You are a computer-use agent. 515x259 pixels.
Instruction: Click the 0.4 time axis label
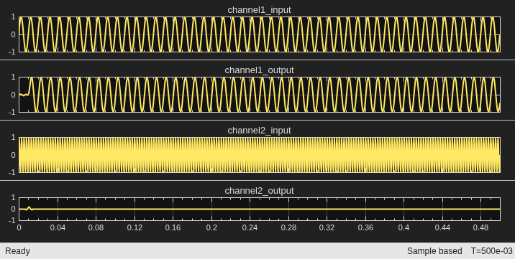click(x=404, y=227)
